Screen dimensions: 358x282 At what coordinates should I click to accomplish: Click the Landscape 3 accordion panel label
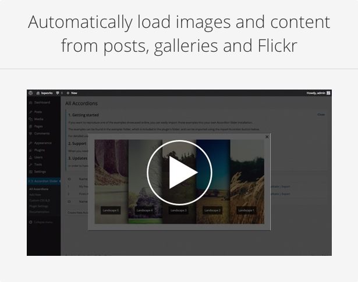pyautogui.click(x=178, y=210)
